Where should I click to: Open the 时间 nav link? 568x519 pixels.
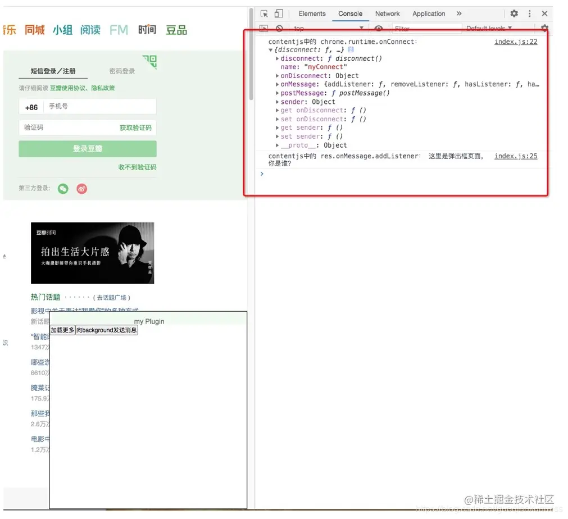pyautogui.click(x=147, y=30)
